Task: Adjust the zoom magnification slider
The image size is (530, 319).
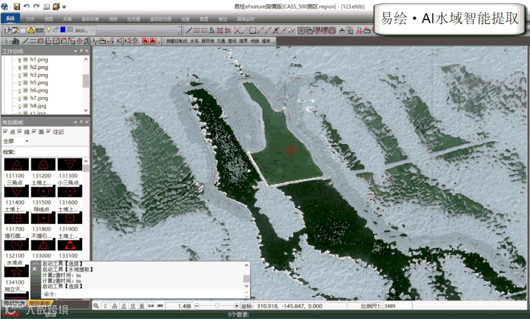Action: point(217,306)
